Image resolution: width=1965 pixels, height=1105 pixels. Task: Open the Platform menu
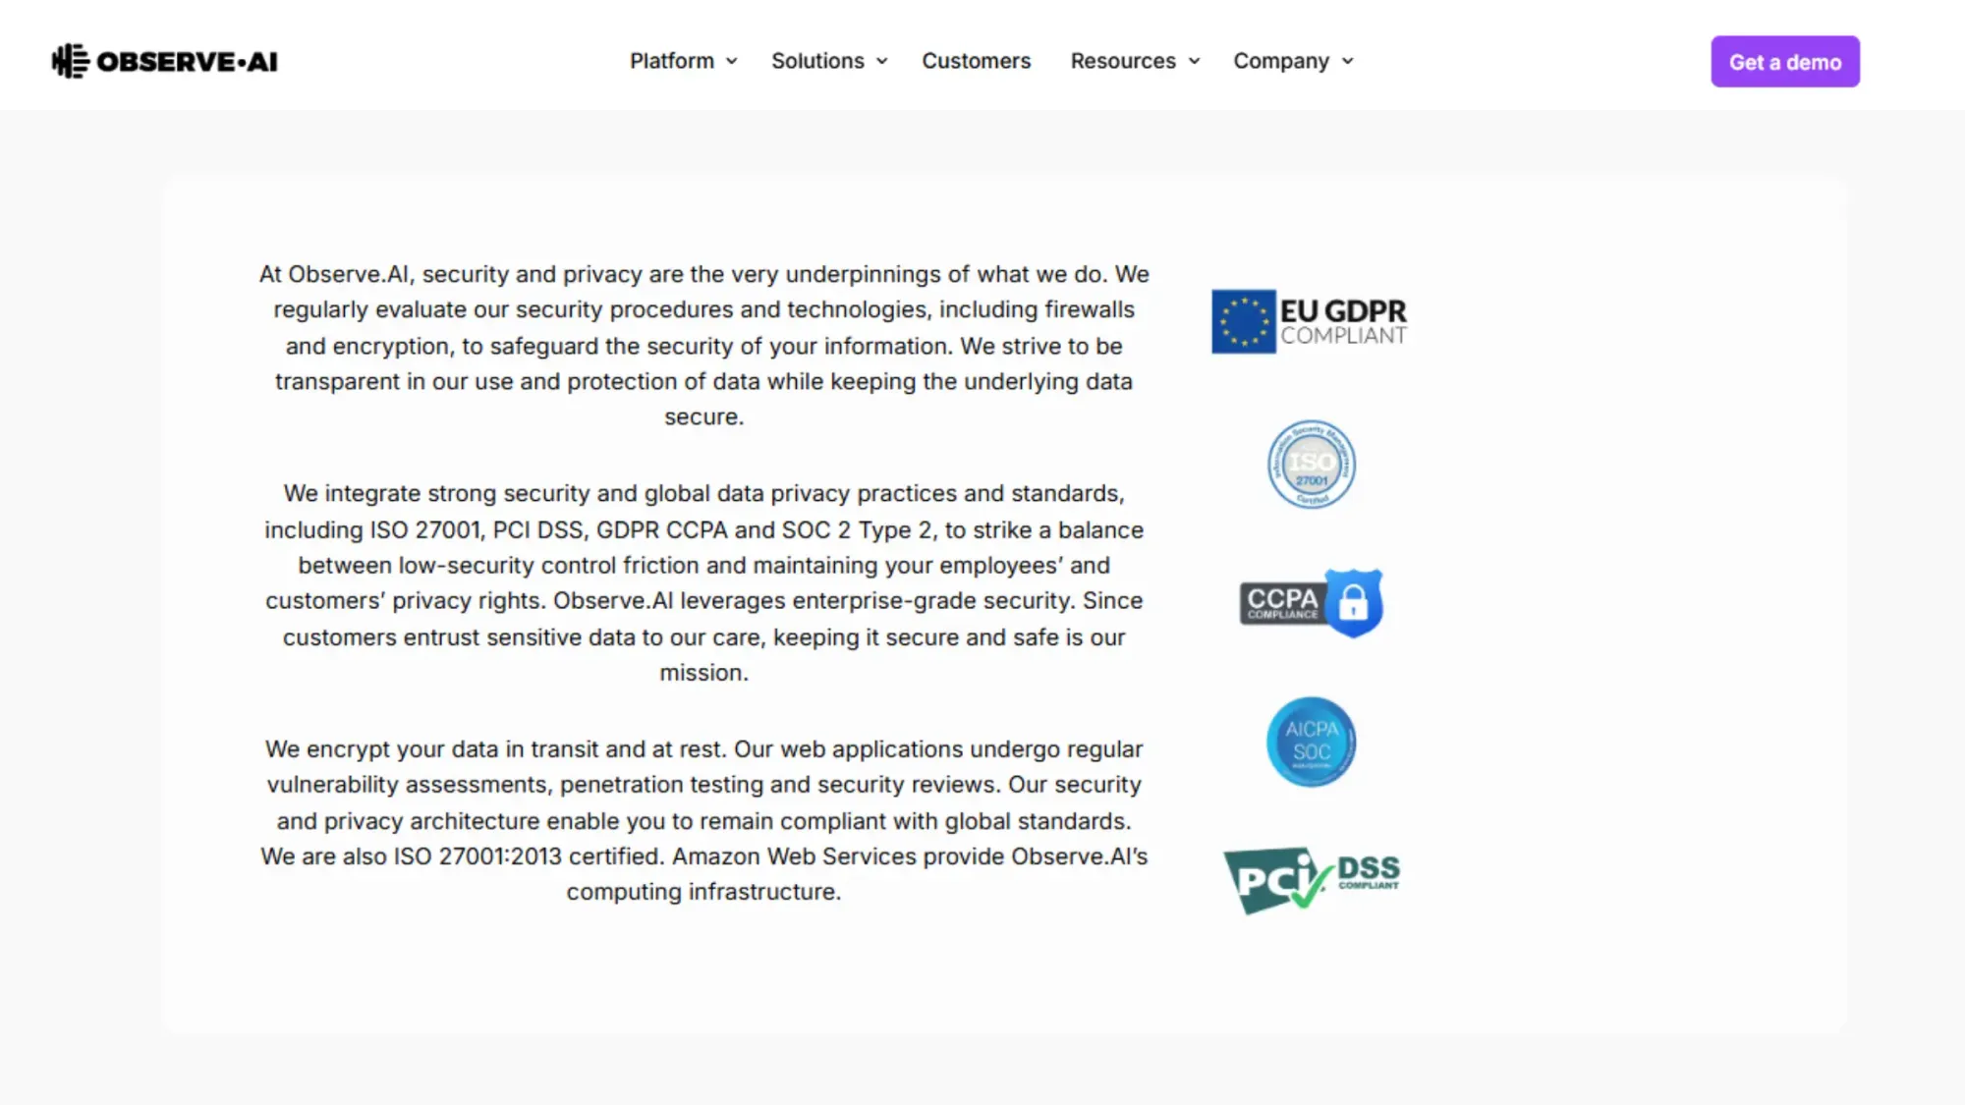tap(672, 61)
